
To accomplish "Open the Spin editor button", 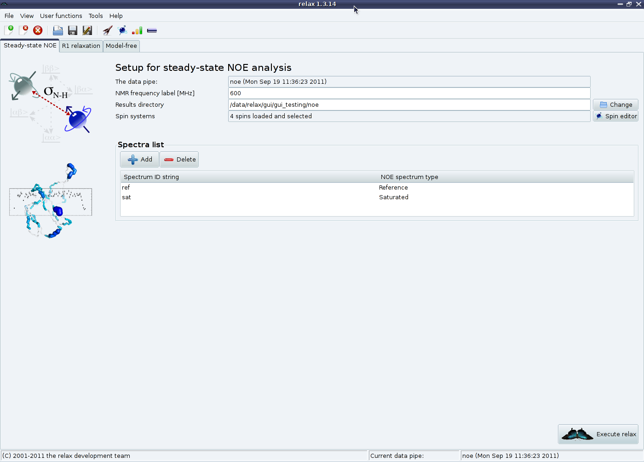I will click(x=615, y=116).
